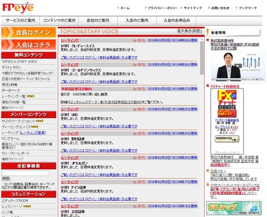Open the 日経マネー news link

click(x=234, y=175)
